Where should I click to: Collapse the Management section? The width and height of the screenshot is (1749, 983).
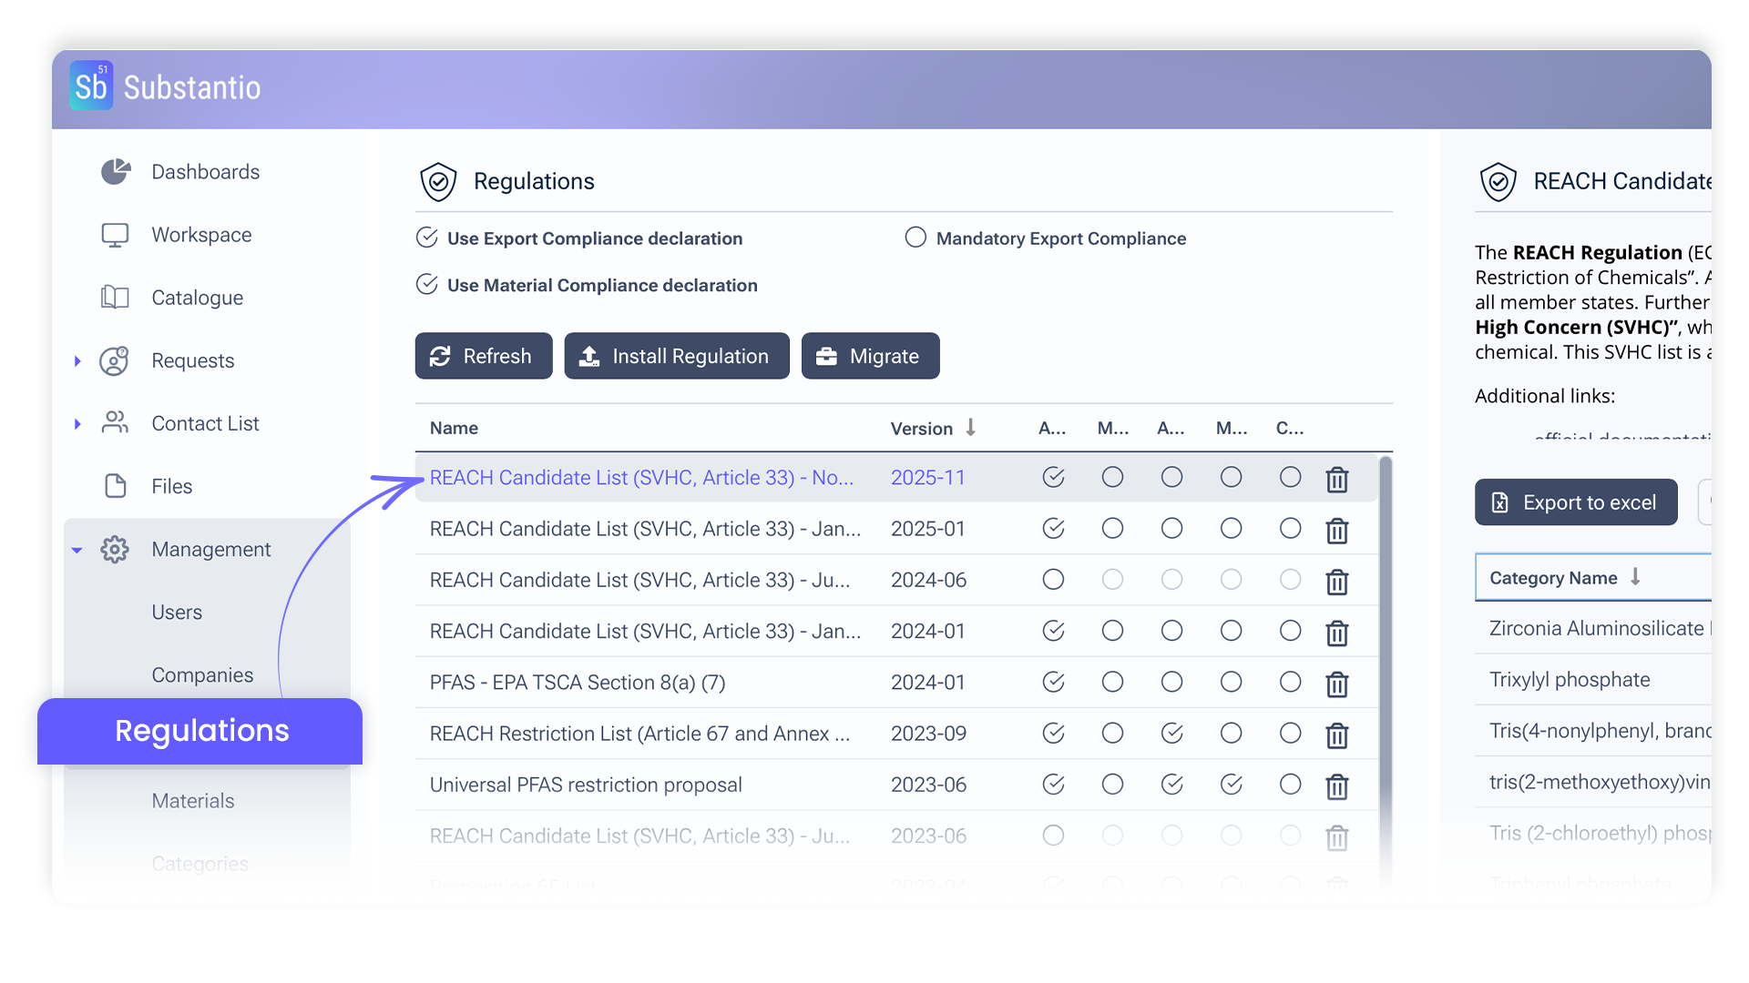click(77, 550)
